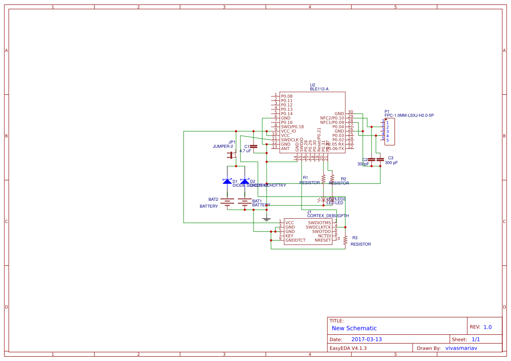Click the BAT2 battery symbol
This screenshot has height=361, width=511.
pyautogui.click(x=227, y=202)
